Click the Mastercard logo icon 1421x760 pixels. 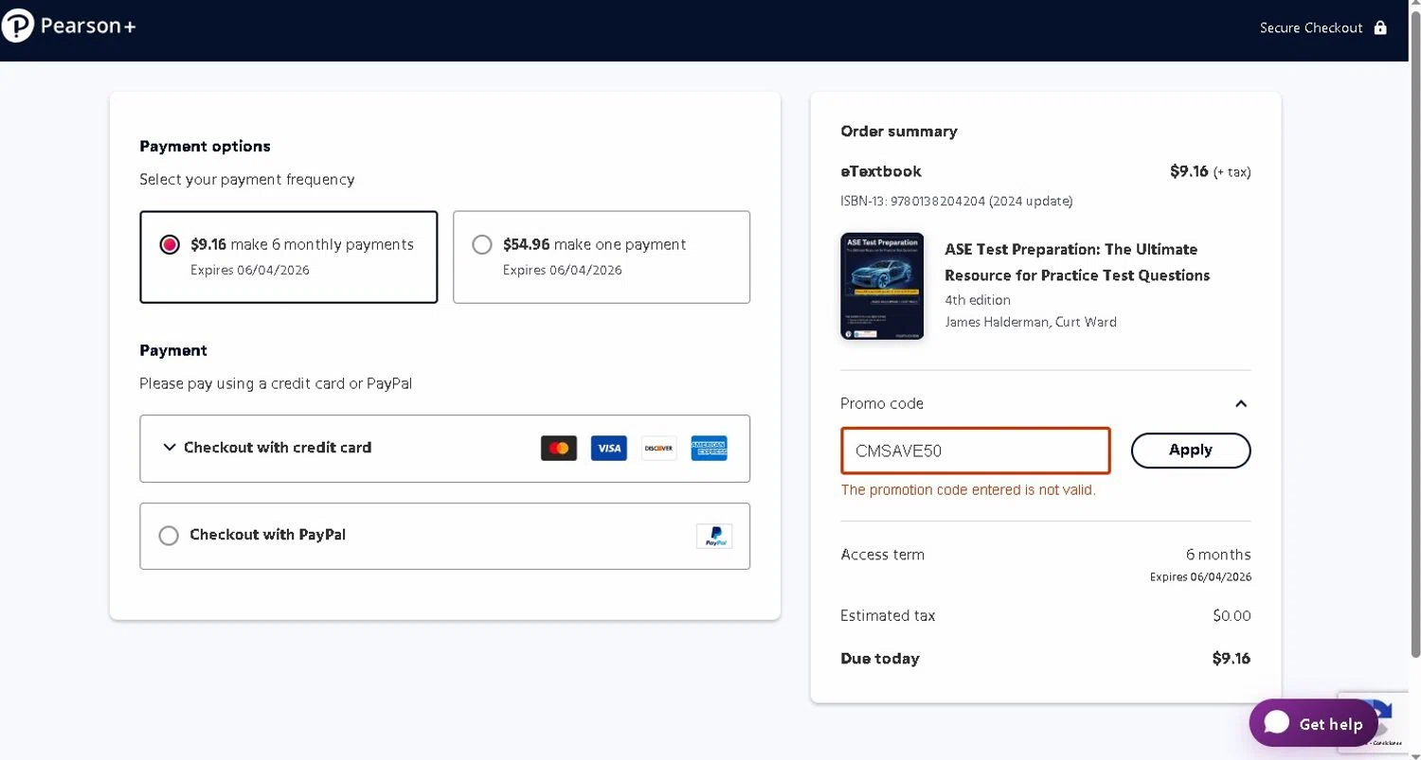pos(559,449)
